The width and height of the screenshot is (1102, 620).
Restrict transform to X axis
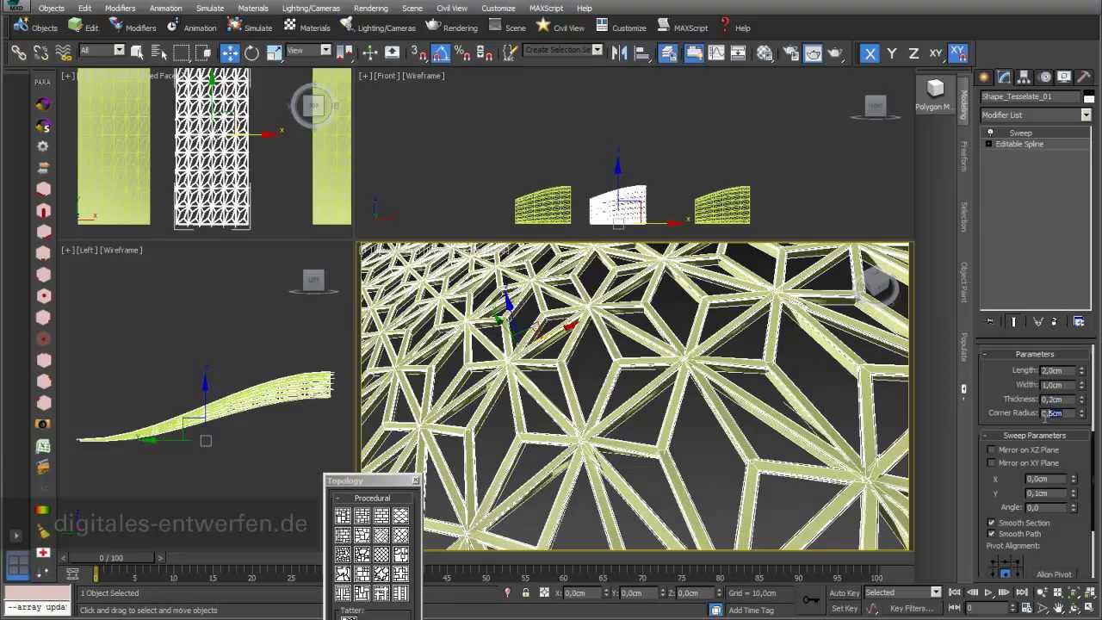tap(870, 53)
